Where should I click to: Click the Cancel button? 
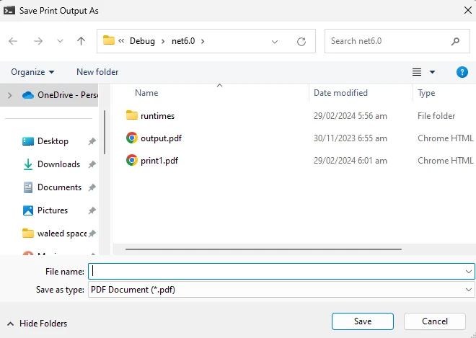coord(435,321)
